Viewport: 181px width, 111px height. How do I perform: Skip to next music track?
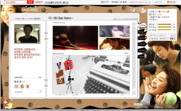tap(157, 39)
